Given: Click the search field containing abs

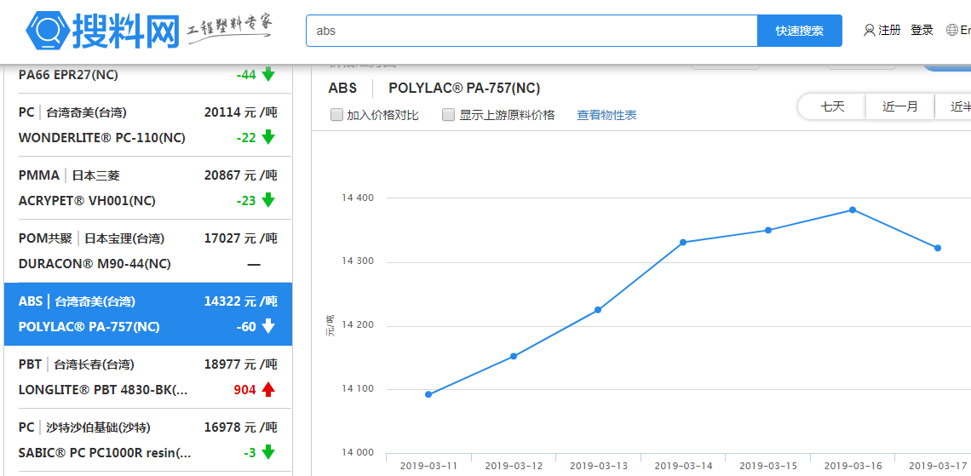Looking at the screenshot, I should pos(531,31).
